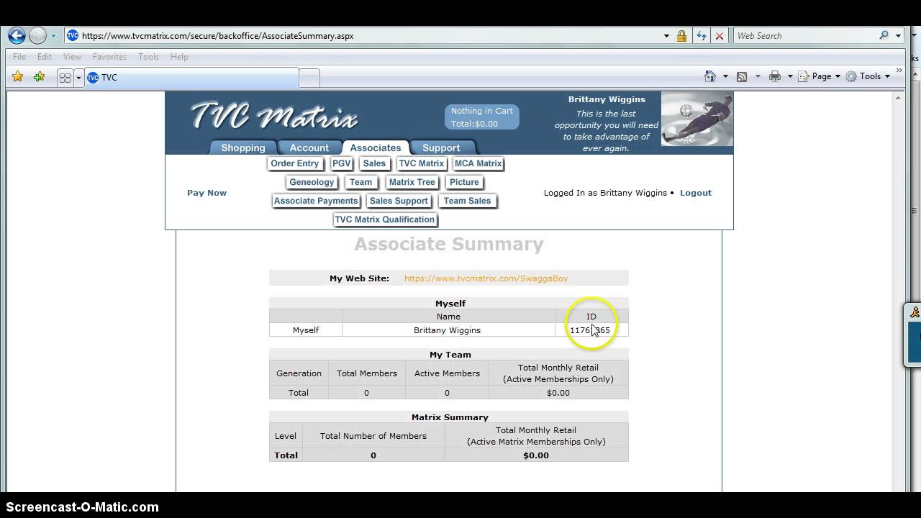Open the recent pages dropdown beside Forward
The width and height of the screenshot is (921, 518).
(x=53, y=36)
